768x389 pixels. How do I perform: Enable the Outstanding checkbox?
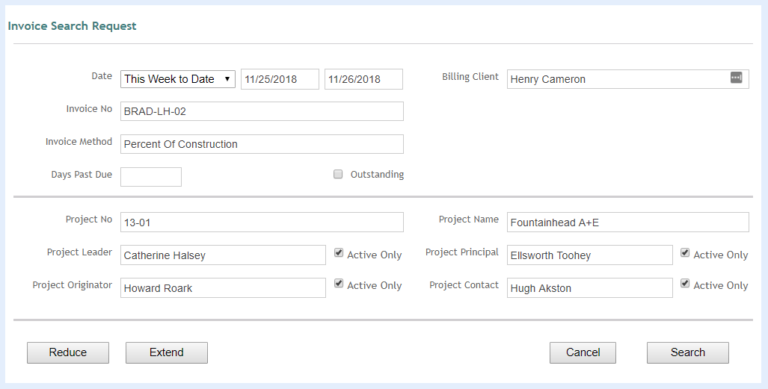(x=338, y=175)
